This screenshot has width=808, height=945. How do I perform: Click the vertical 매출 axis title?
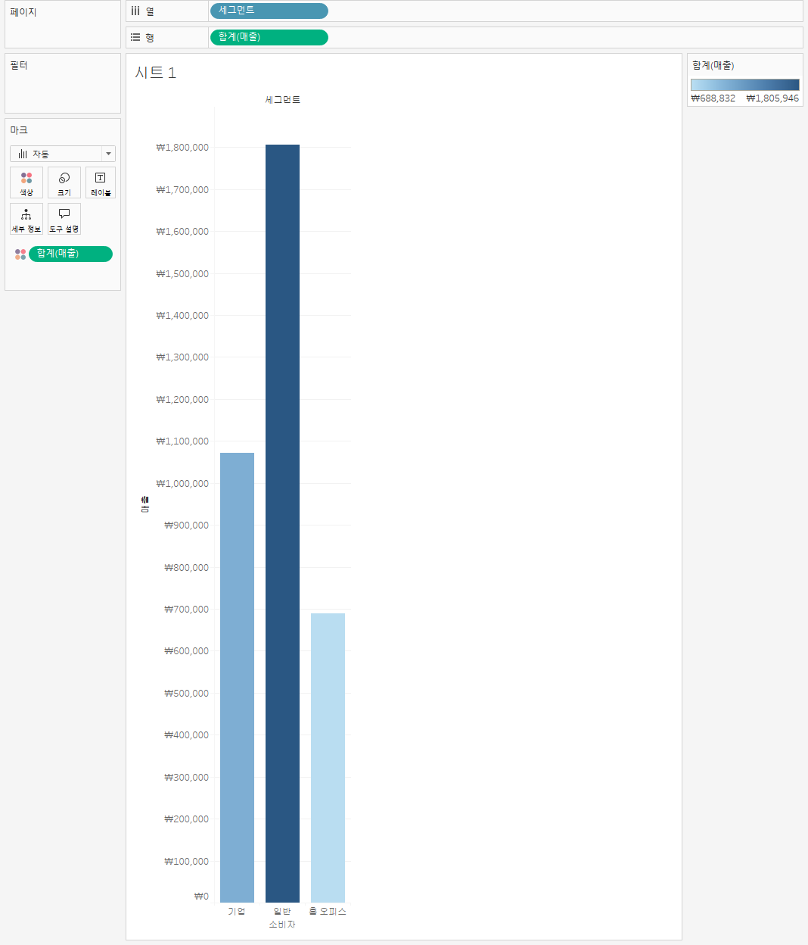(145, 504)
